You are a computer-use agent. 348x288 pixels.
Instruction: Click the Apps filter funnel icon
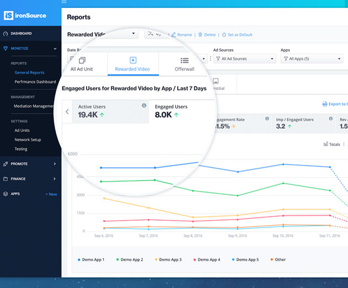(x=286, y=58)
